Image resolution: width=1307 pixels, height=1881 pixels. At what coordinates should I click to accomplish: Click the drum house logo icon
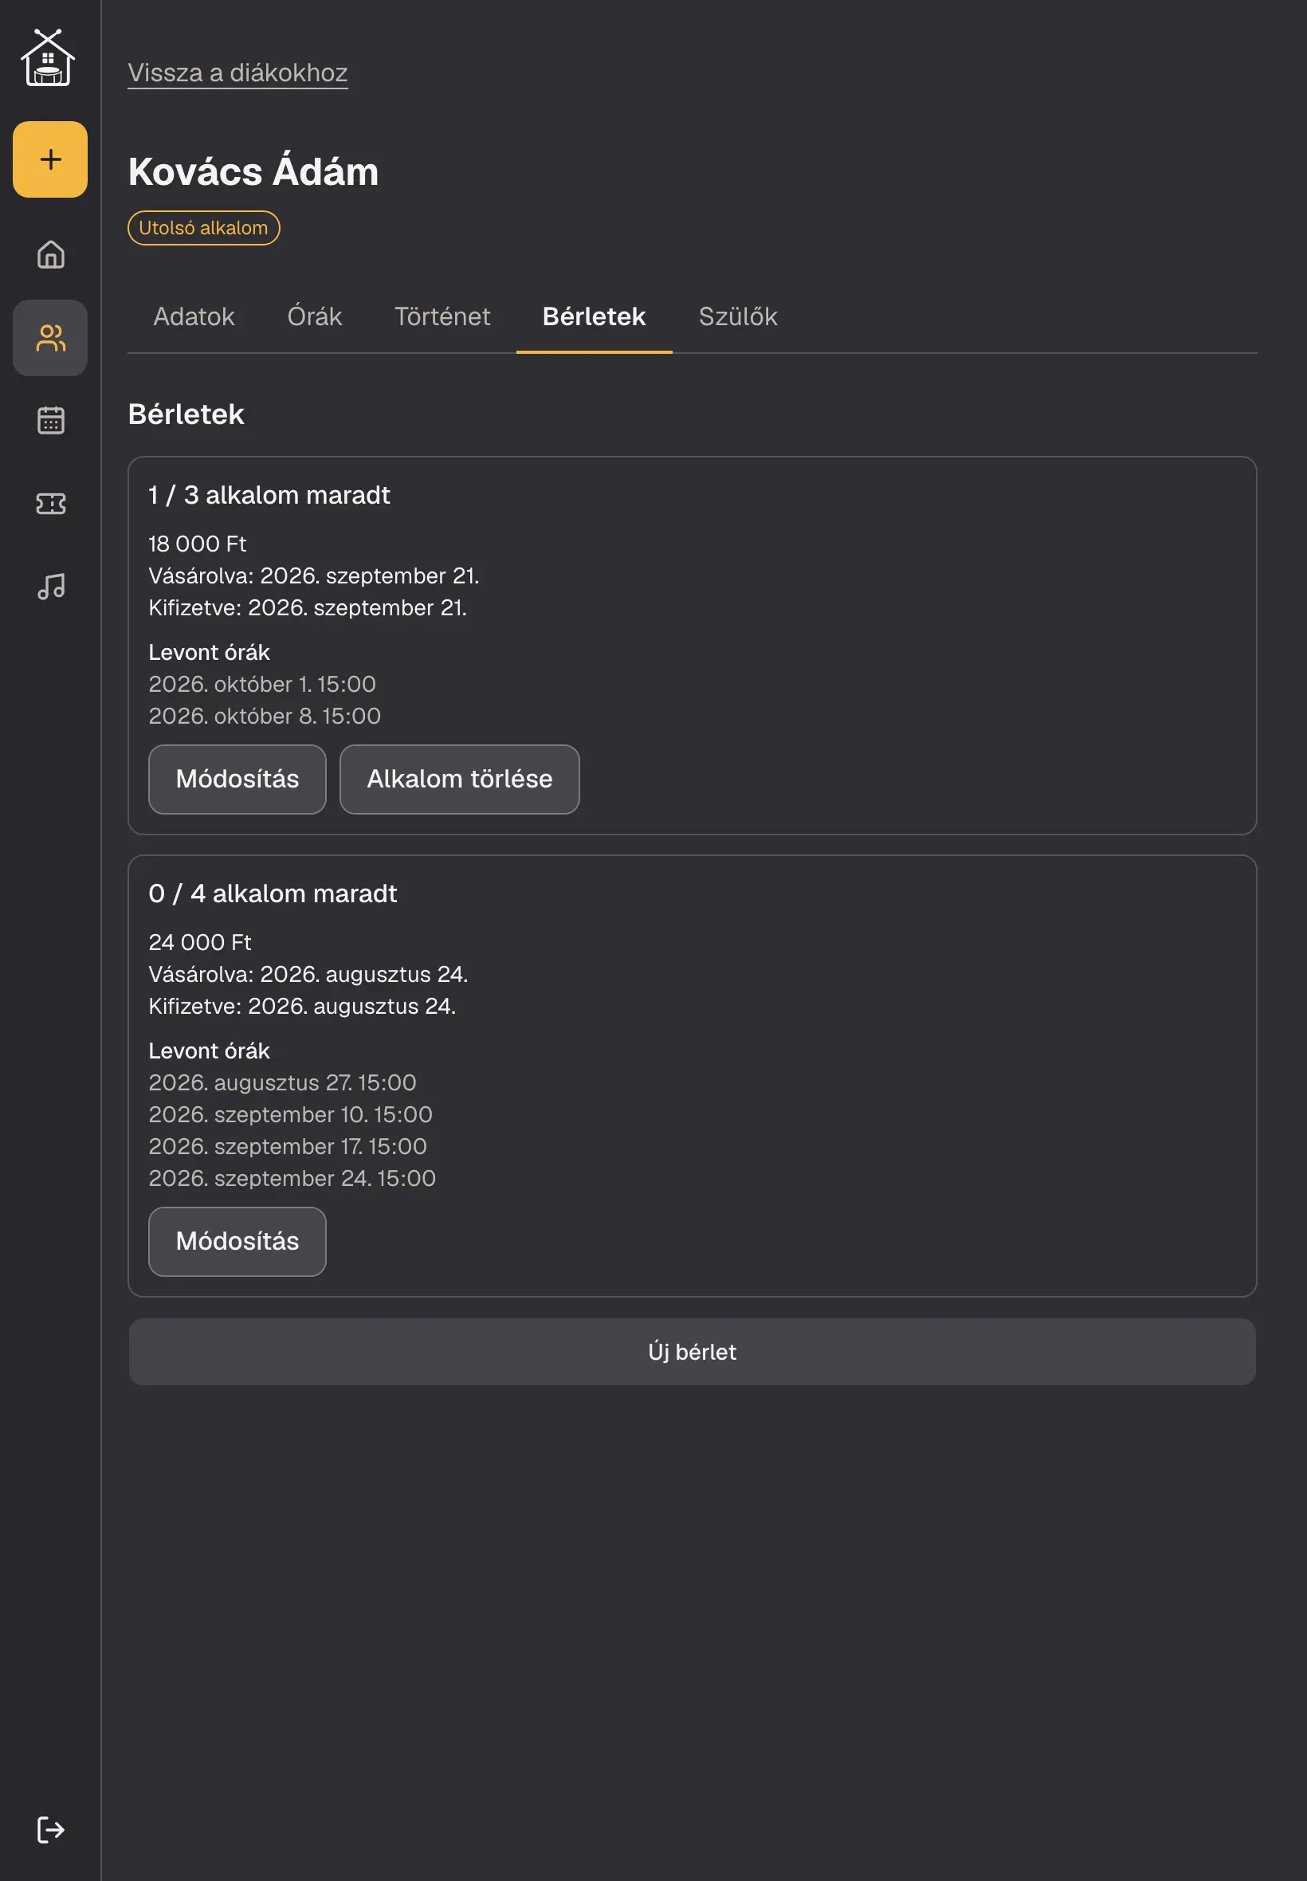[49, 57]
